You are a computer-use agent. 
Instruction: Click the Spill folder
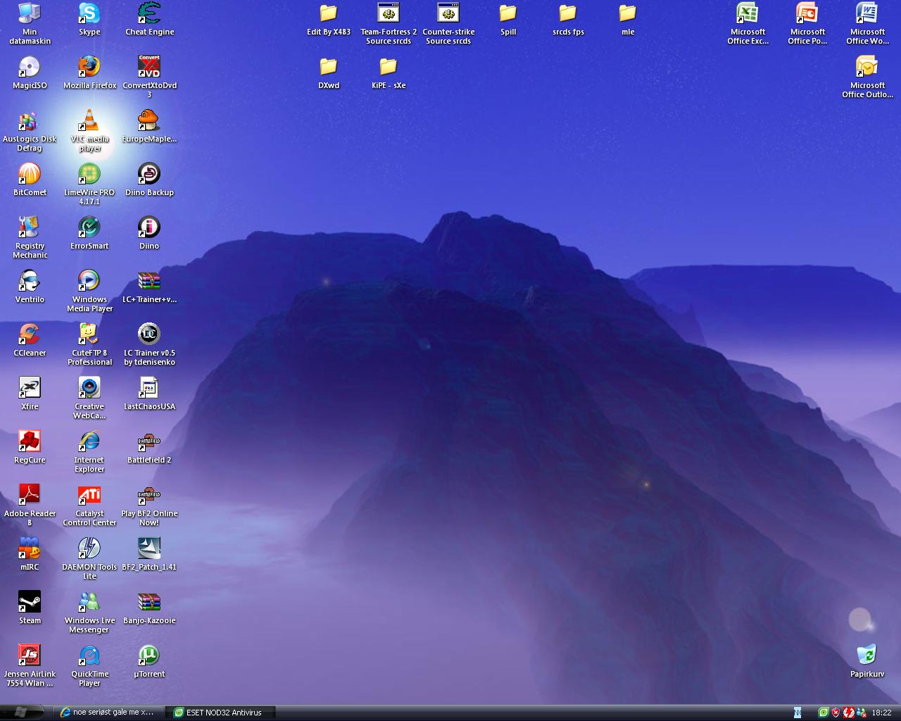(x=508, y=19)
